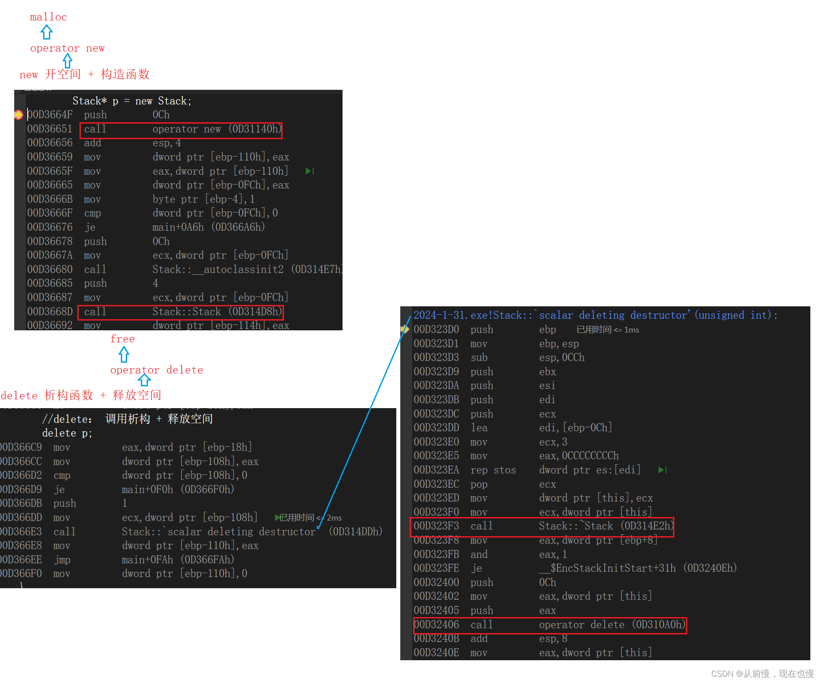Click source line 'delete p;'
The image size is (821, 682).
point(67,433)
